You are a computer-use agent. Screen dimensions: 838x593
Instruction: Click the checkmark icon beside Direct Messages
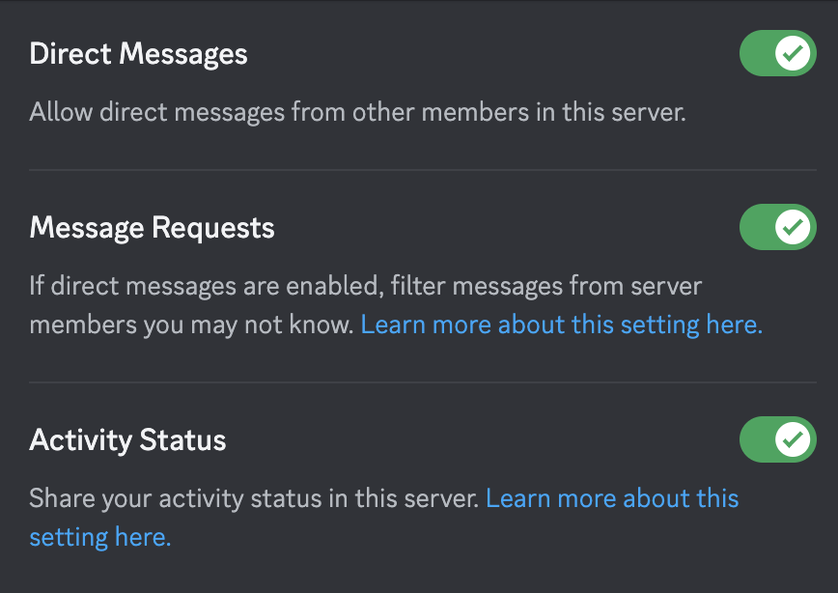pyautogui.click(x=794, y=53)
